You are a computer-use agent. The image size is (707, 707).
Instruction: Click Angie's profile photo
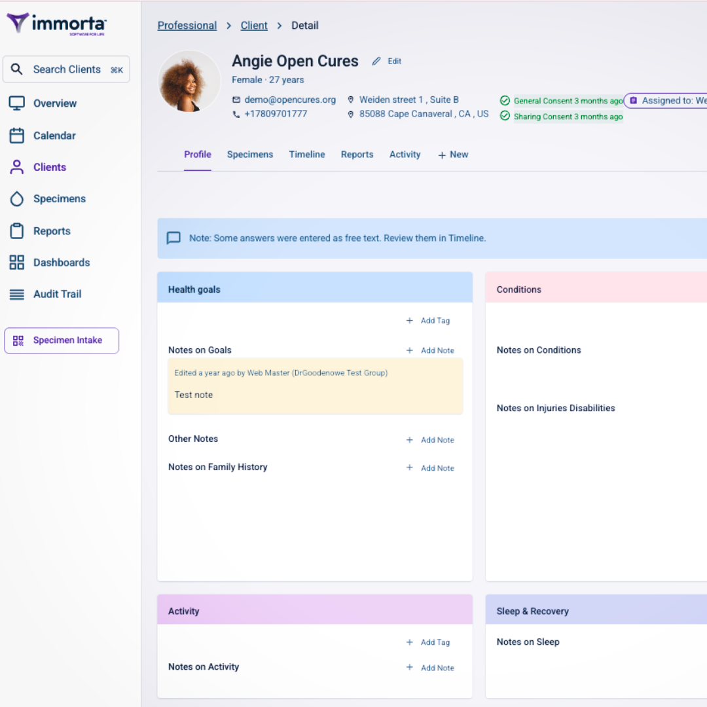(190, 82)
